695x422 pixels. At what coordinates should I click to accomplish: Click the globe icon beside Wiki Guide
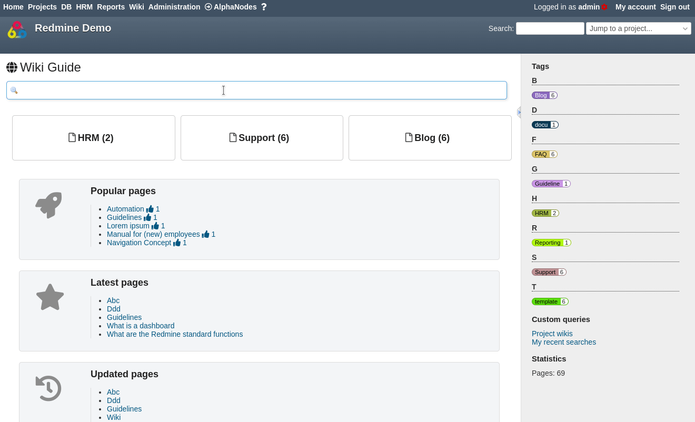coord(12,67)
